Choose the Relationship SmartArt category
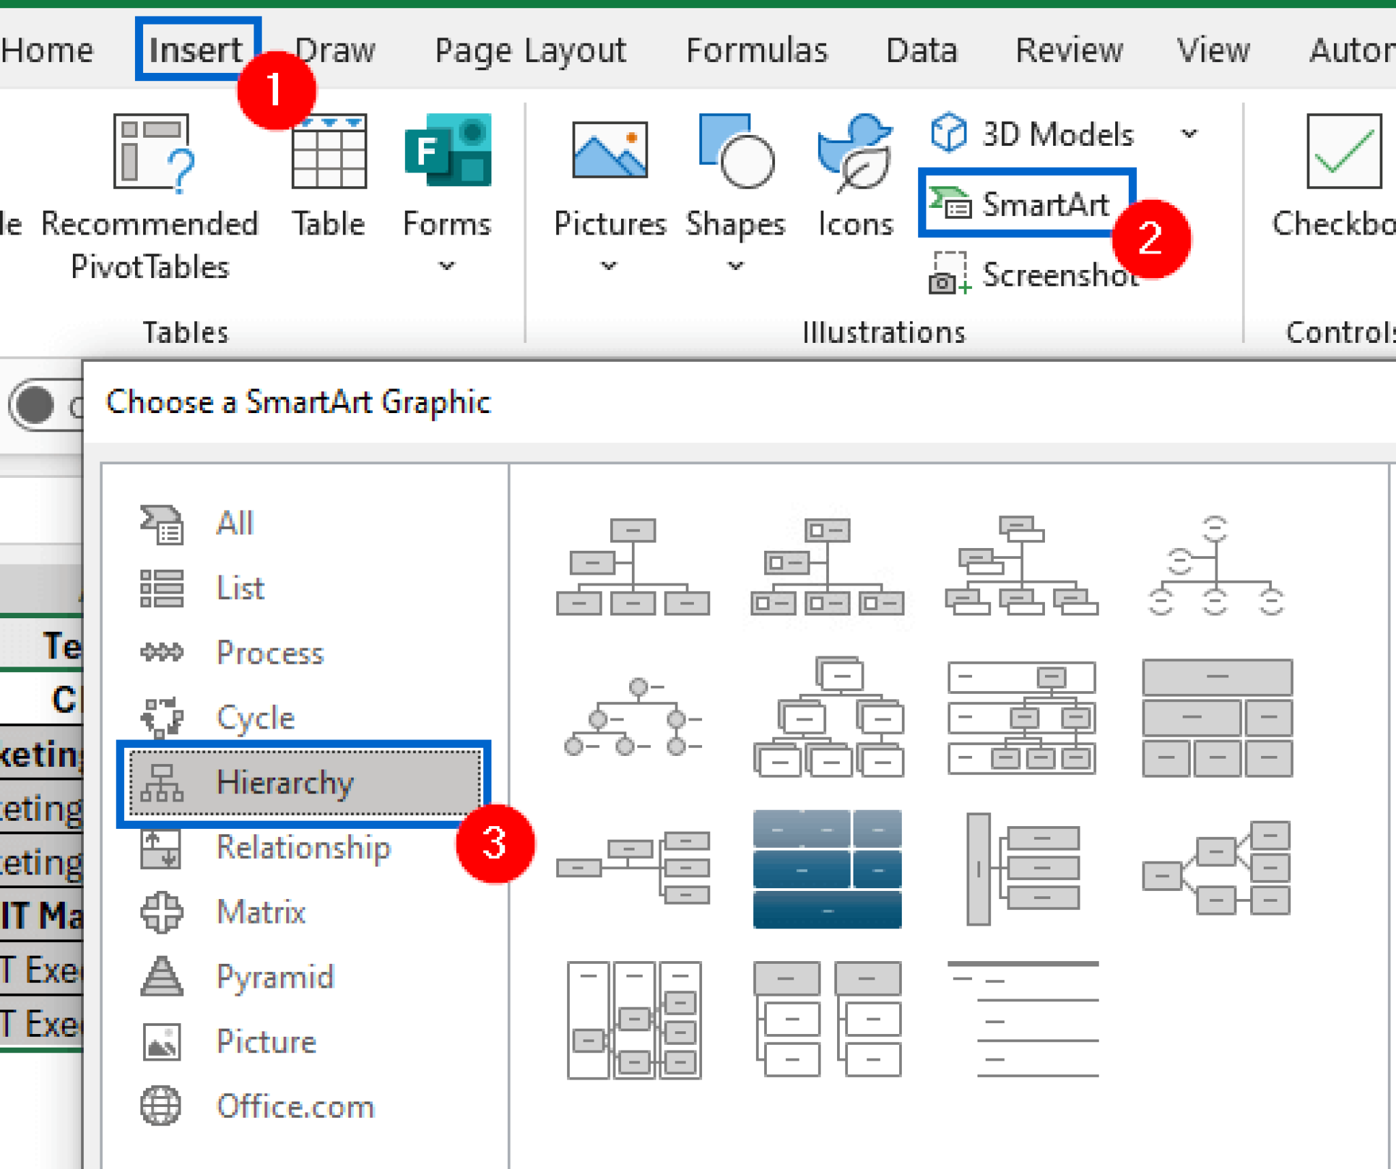The height and width of the screenshot is (1169, 1396). pos(303,847)
